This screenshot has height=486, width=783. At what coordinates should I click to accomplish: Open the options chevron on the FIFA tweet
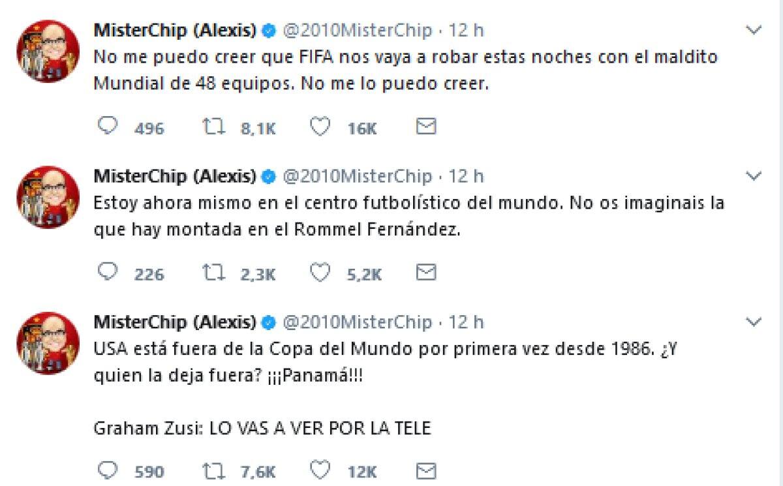point(754,30)
